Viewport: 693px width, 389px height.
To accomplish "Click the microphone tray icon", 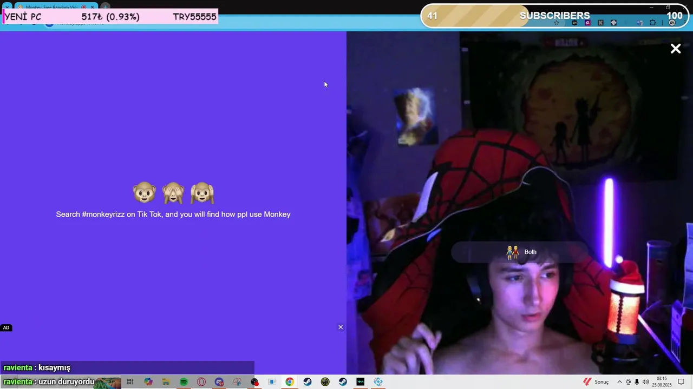I will (637, 382).
